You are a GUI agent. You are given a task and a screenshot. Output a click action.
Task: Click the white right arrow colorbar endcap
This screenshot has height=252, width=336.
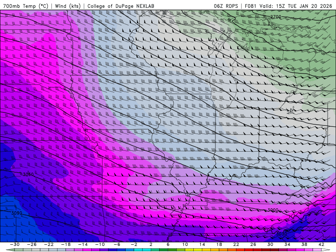(326, 250)
